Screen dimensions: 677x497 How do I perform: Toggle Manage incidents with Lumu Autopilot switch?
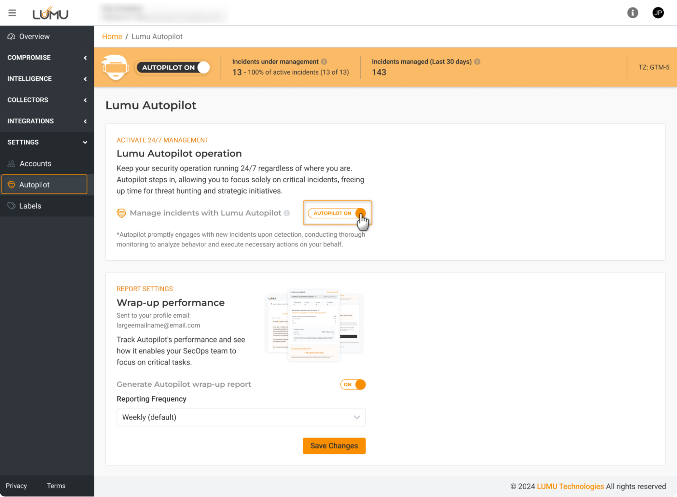tap(337, 213)
